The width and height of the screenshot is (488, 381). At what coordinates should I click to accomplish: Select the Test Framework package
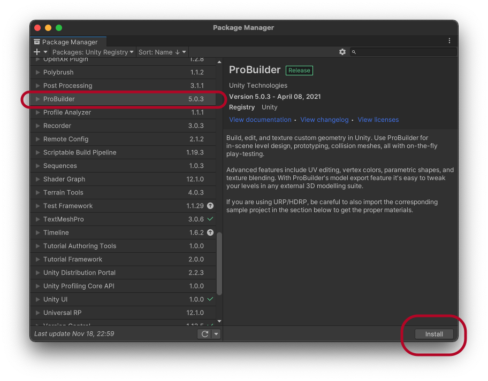123,206
